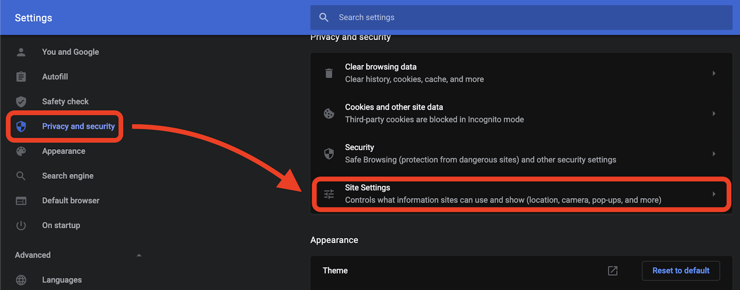740x290 pixels.
Task: Select the Privacy and security shield icon
Action: (x=21, y=126)
